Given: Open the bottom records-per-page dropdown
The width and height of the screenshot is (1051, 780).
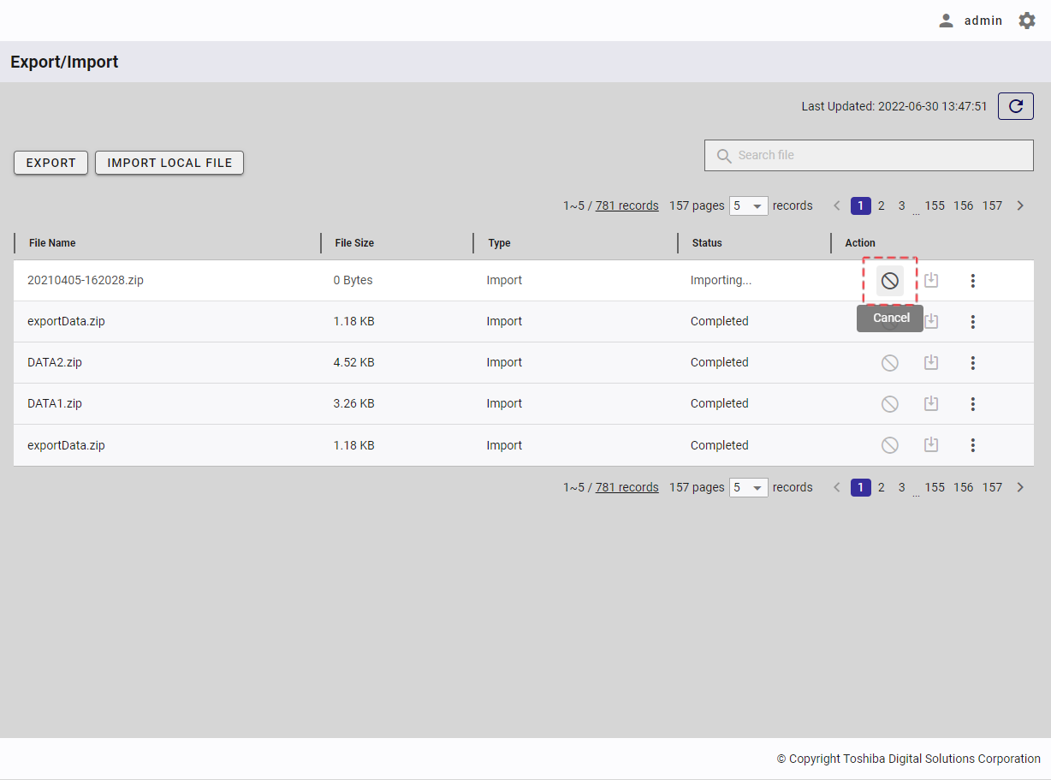Looking at the screenshot, I should click(749, 487).
